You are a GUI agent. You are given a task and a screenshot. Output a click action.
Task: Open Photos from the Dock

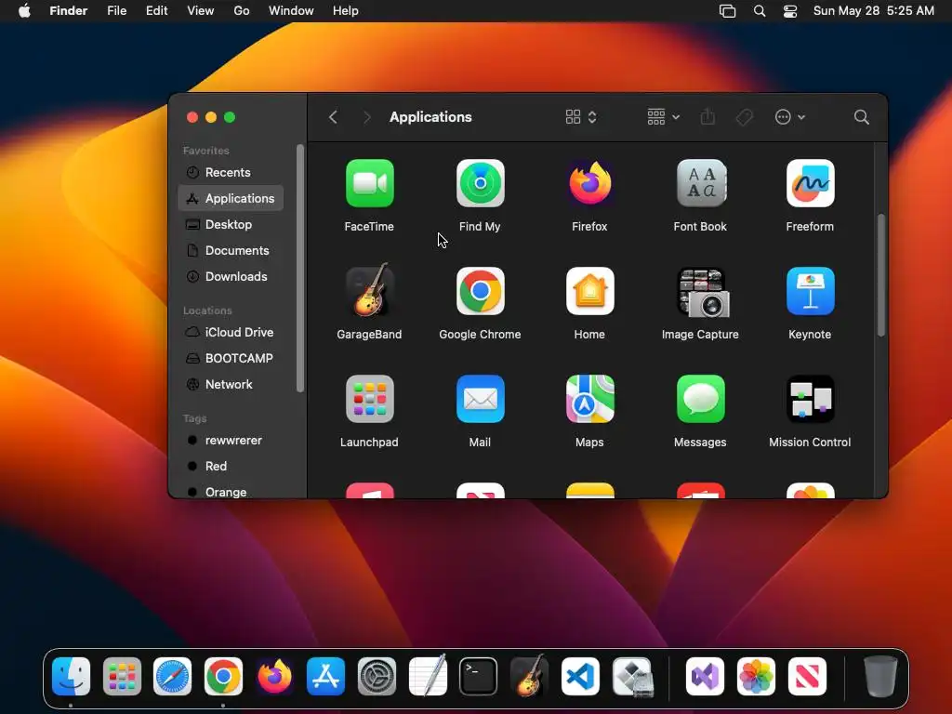(x=756, y=677)
